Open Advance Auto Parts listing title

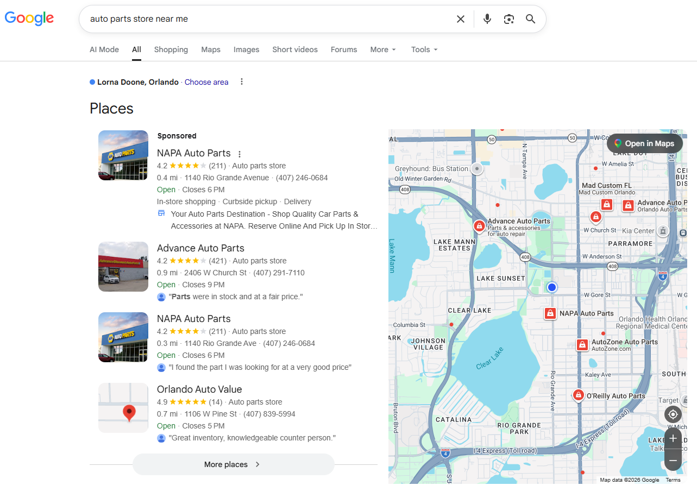200,248
